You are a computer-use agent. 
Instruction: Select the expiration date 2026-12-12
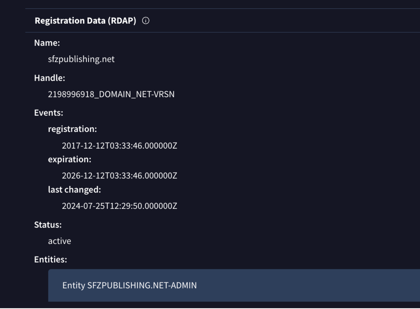[119, 175]
